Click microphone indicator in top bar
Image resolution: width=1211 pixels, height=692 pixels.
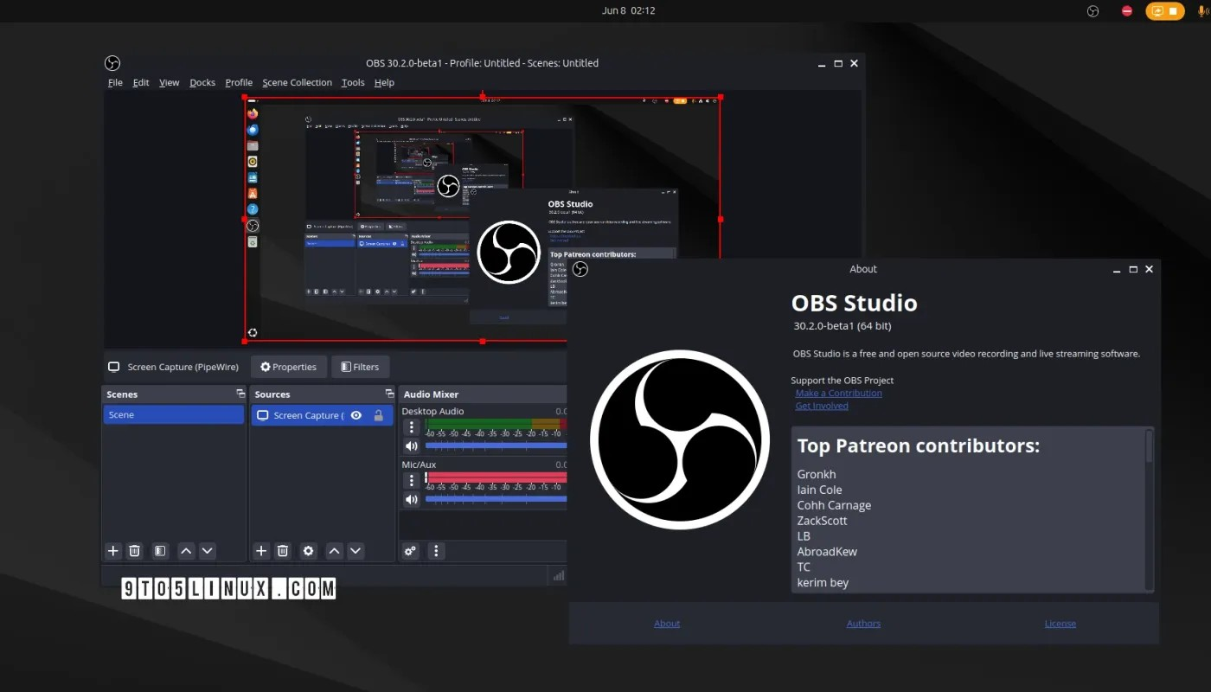[1203, 11]
